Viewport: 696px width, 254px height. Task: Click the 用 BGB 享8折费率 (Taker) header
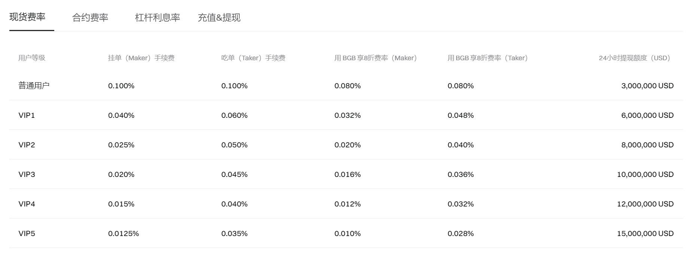click(488, 58)
